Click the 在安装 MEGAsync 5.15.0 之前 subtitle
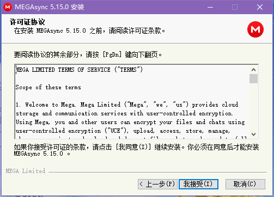 click(89, 30)
